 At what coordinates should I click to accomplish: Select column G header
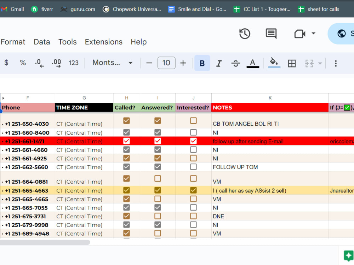84,98
